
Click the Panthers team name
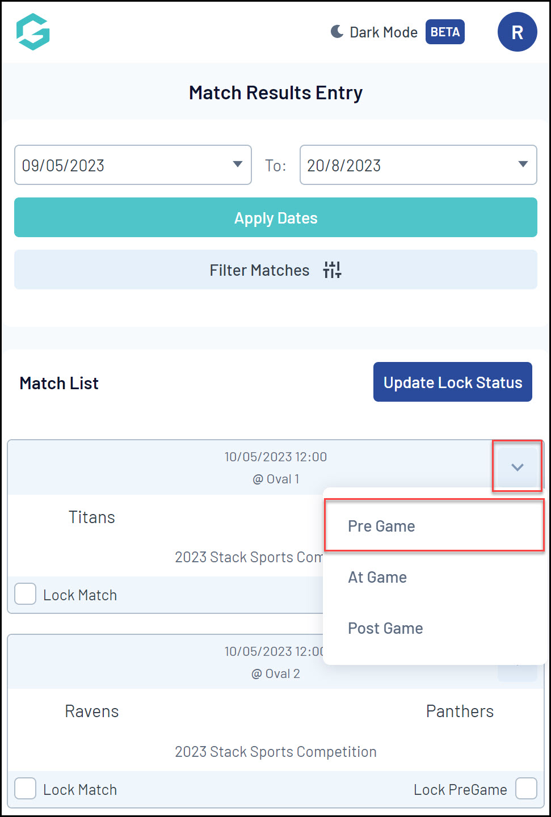(460, 711)
